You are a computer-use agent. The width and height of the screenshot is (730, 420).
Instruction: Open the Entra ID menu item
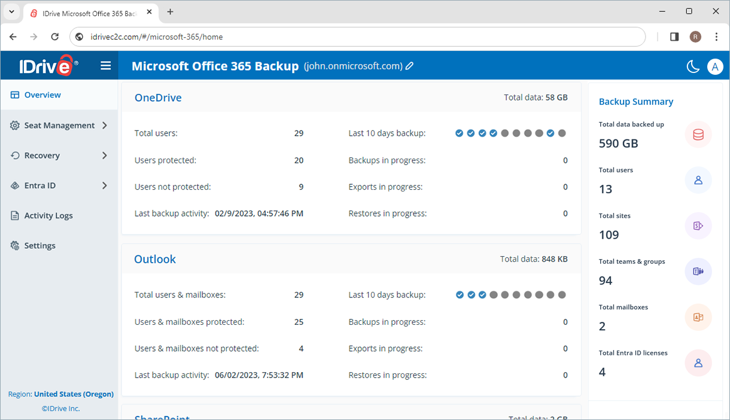pos(59,185)
